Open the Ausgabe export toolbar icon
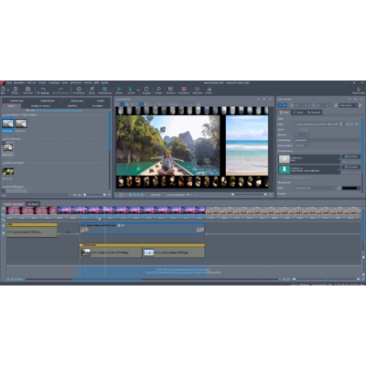 click(x=146, y=90)
